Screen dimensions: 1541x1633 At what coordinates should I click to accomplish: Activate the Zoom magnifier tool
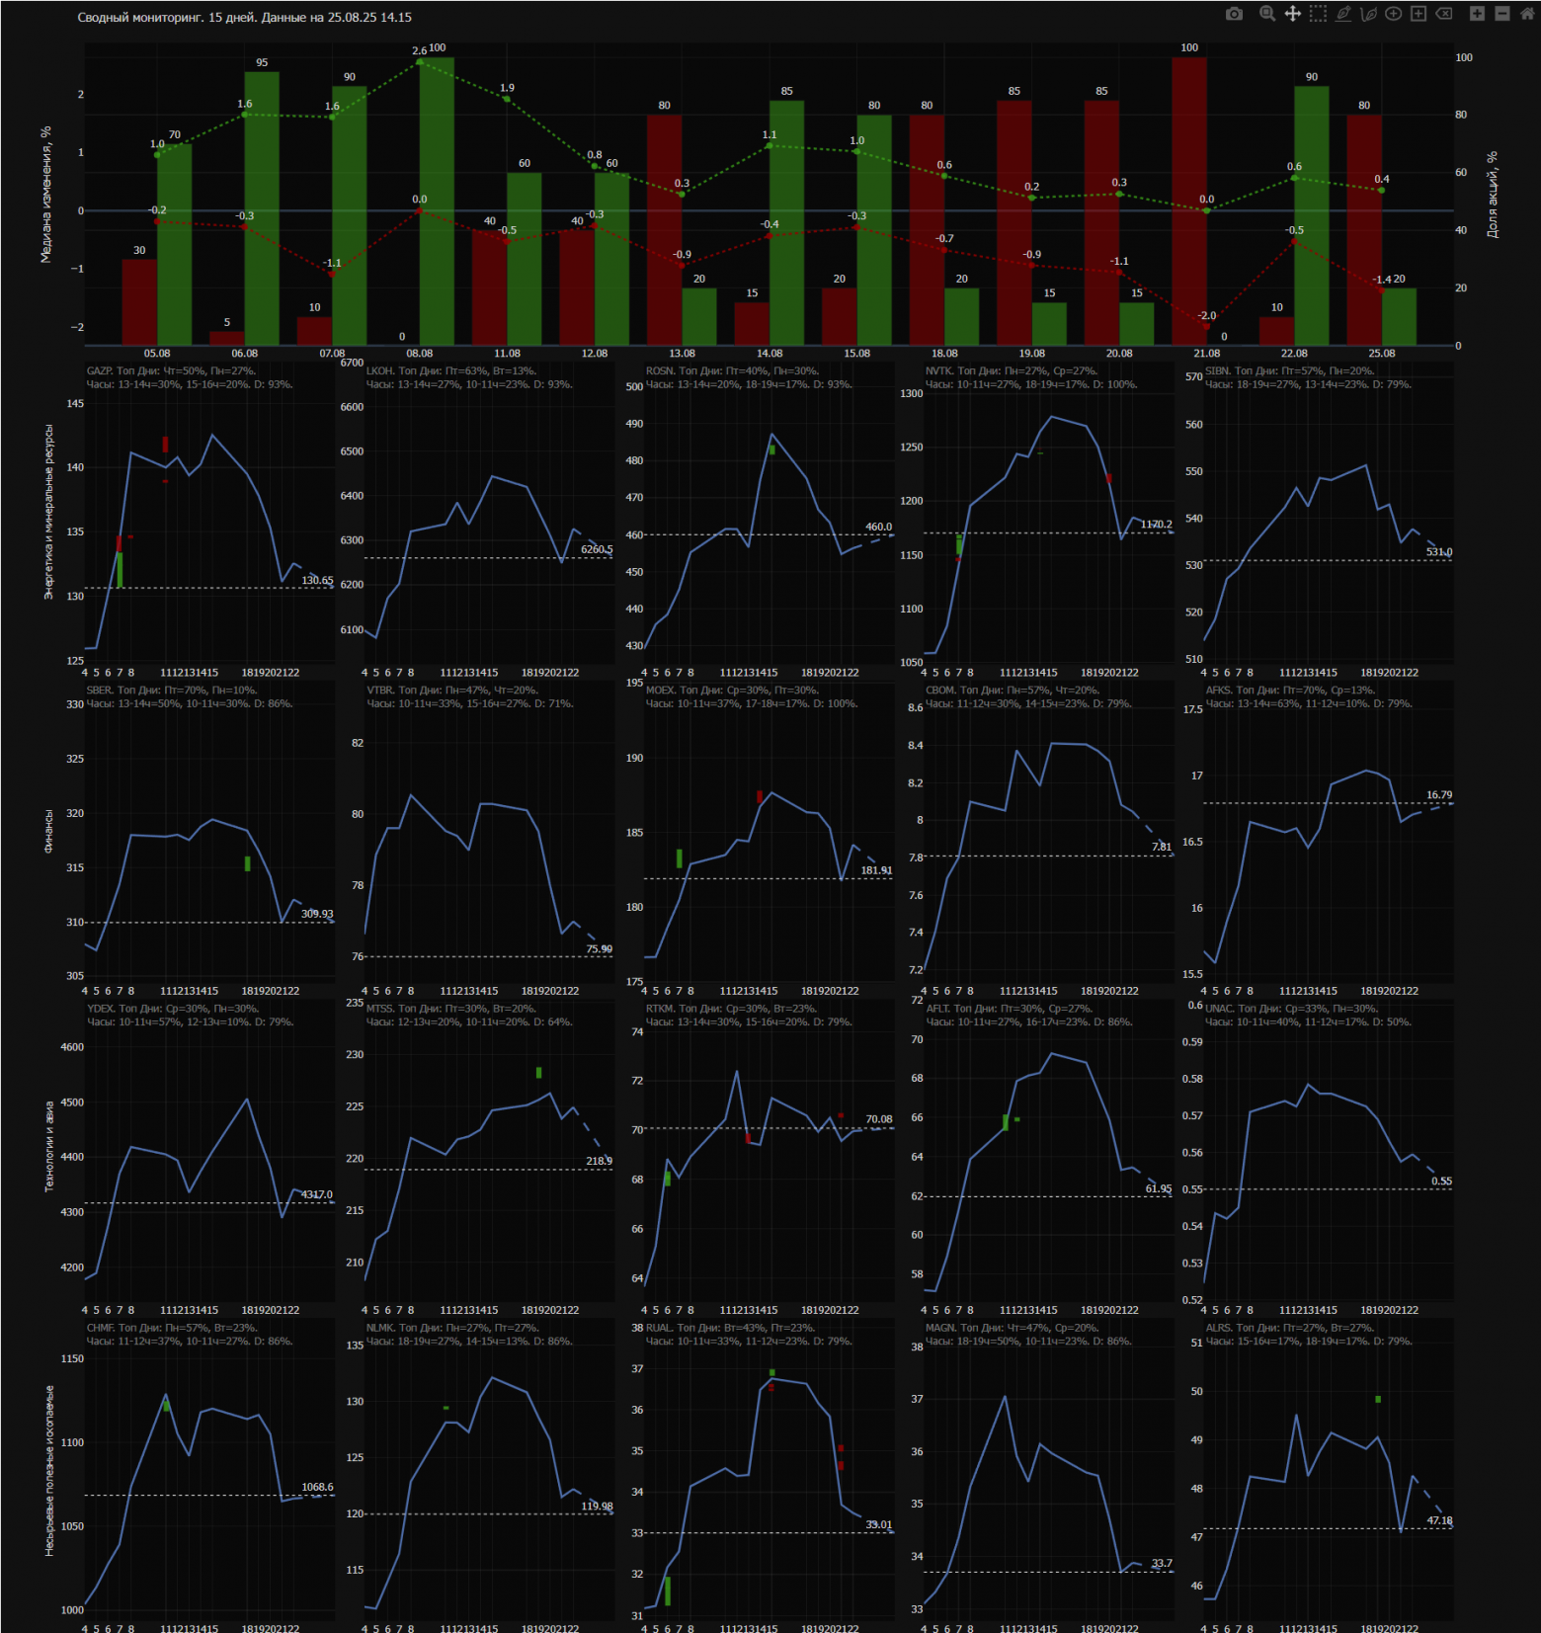pyautogui.click(x=1267, y=14)
